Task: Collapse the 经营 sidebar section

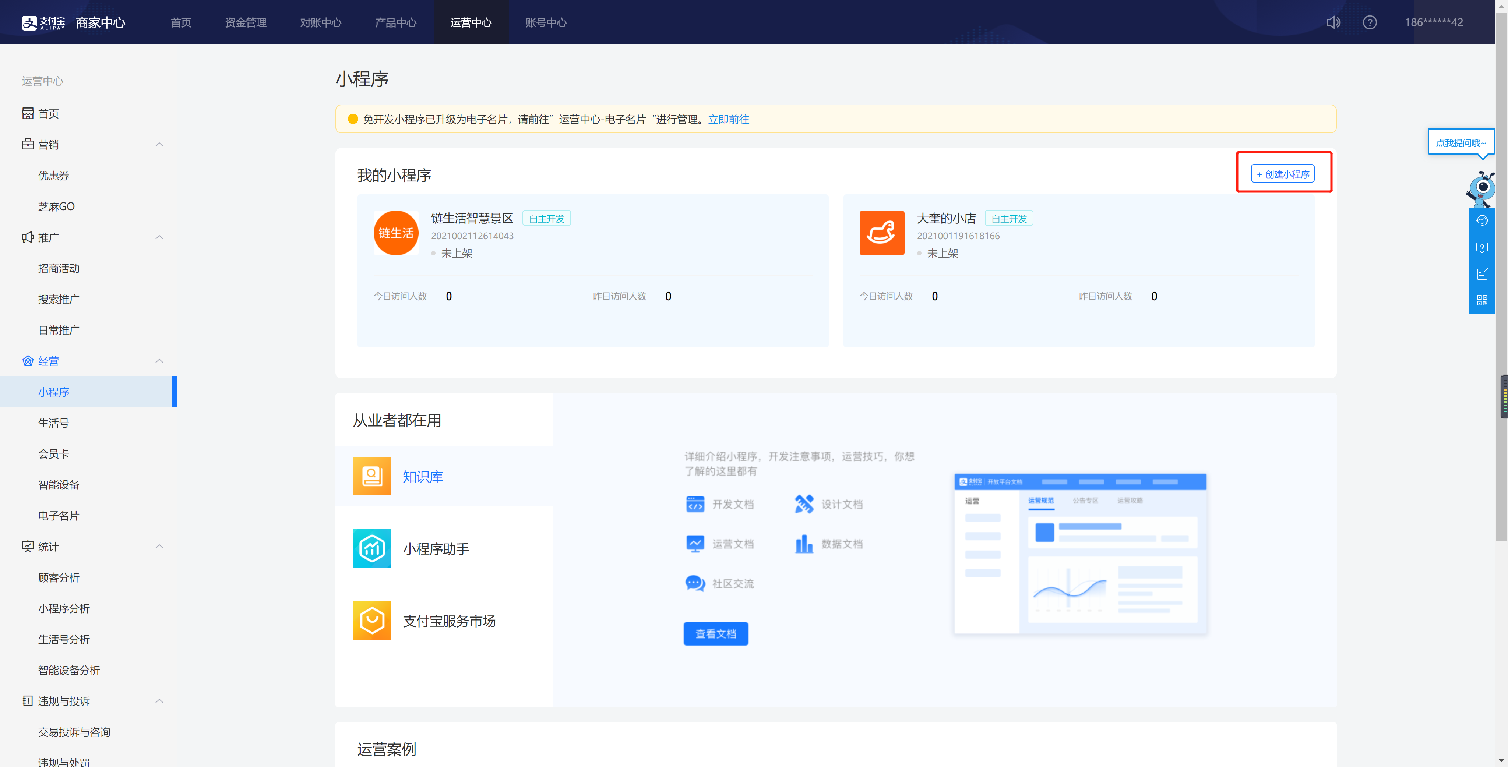Action: click(x=159, y=361)
